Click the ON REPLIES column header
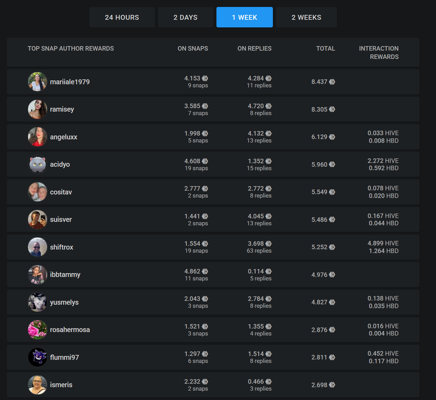 pyautogui.click(x=254, y=48)
